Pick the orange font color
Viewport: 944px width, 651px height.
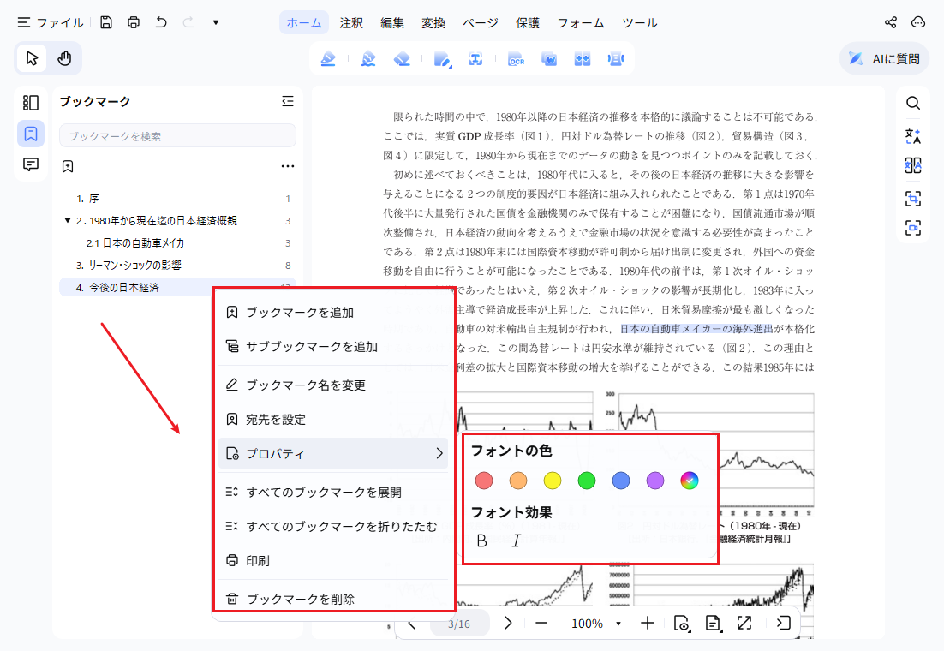pyautogui.click(x=518, y=481)
